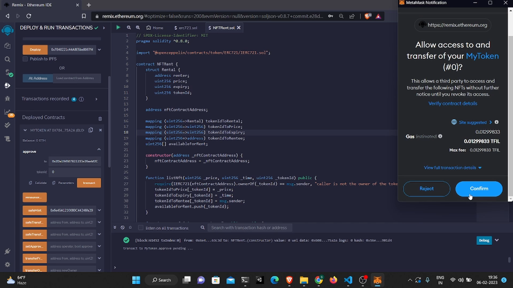This screenshot has height=288, width=513.
Task: Zoom out the editor font
Action: click(x=129, y=27)
